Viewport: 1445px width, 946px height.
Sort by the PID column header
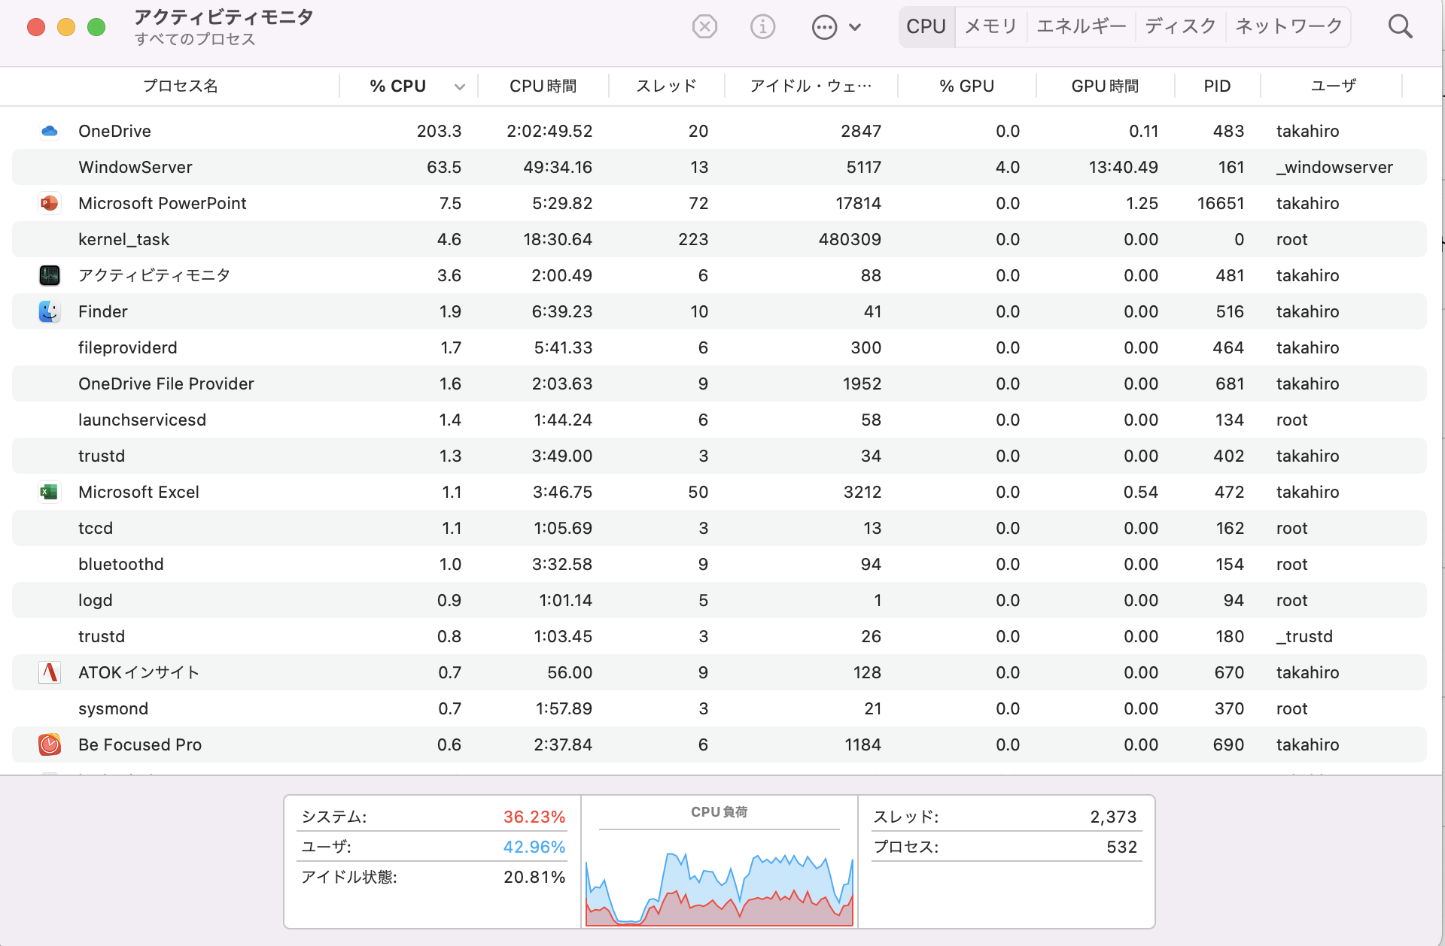1217,86
